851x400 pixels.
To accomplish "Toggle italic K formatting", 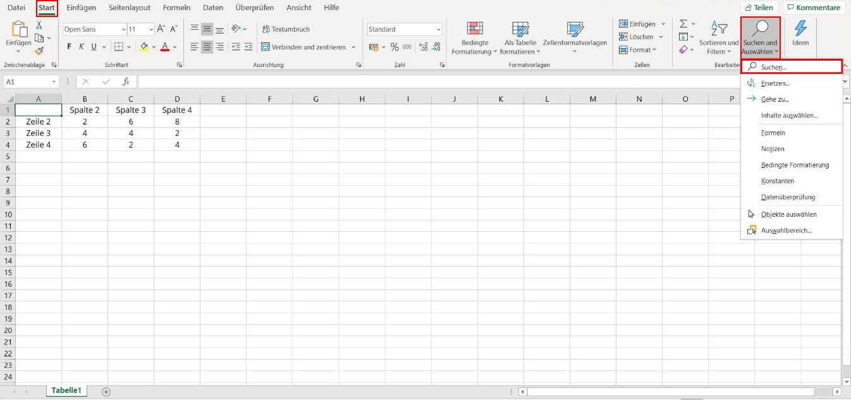I will coord(82,46).
